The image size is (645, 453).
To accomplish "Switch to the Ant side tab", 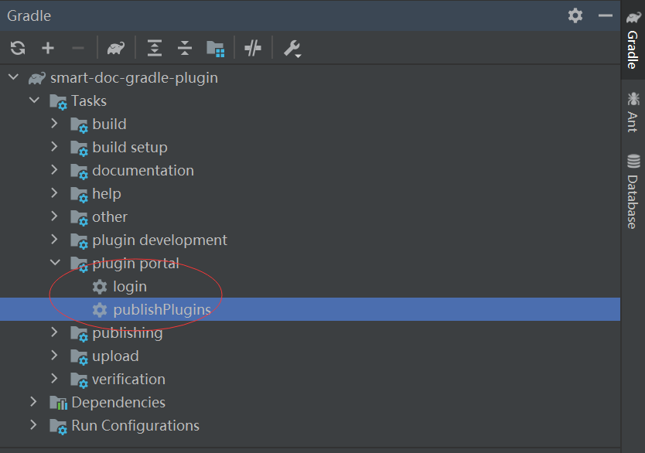I will tap(633, 112).
